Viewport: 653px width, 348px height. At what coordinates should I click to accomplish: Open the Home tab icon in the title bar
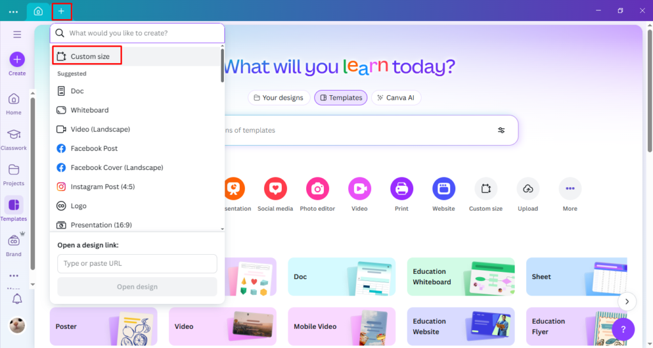[38, 11]
